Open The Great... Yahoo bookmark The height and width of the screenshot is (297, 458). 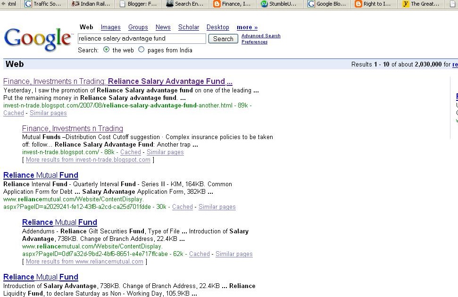pyautogui.click(x=421, y=4)
